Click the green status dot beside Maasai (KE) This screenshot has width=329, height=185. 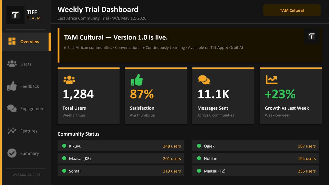[64, 158]
